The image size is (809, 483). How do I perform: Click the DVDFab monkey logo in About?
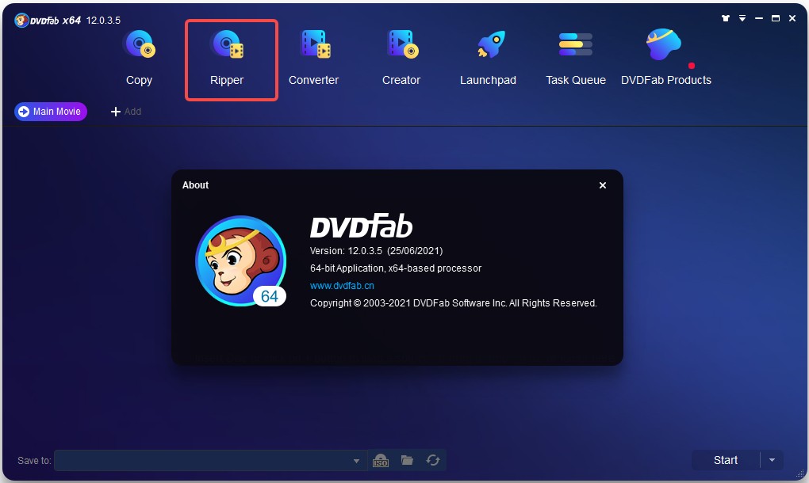coord(240,261)
